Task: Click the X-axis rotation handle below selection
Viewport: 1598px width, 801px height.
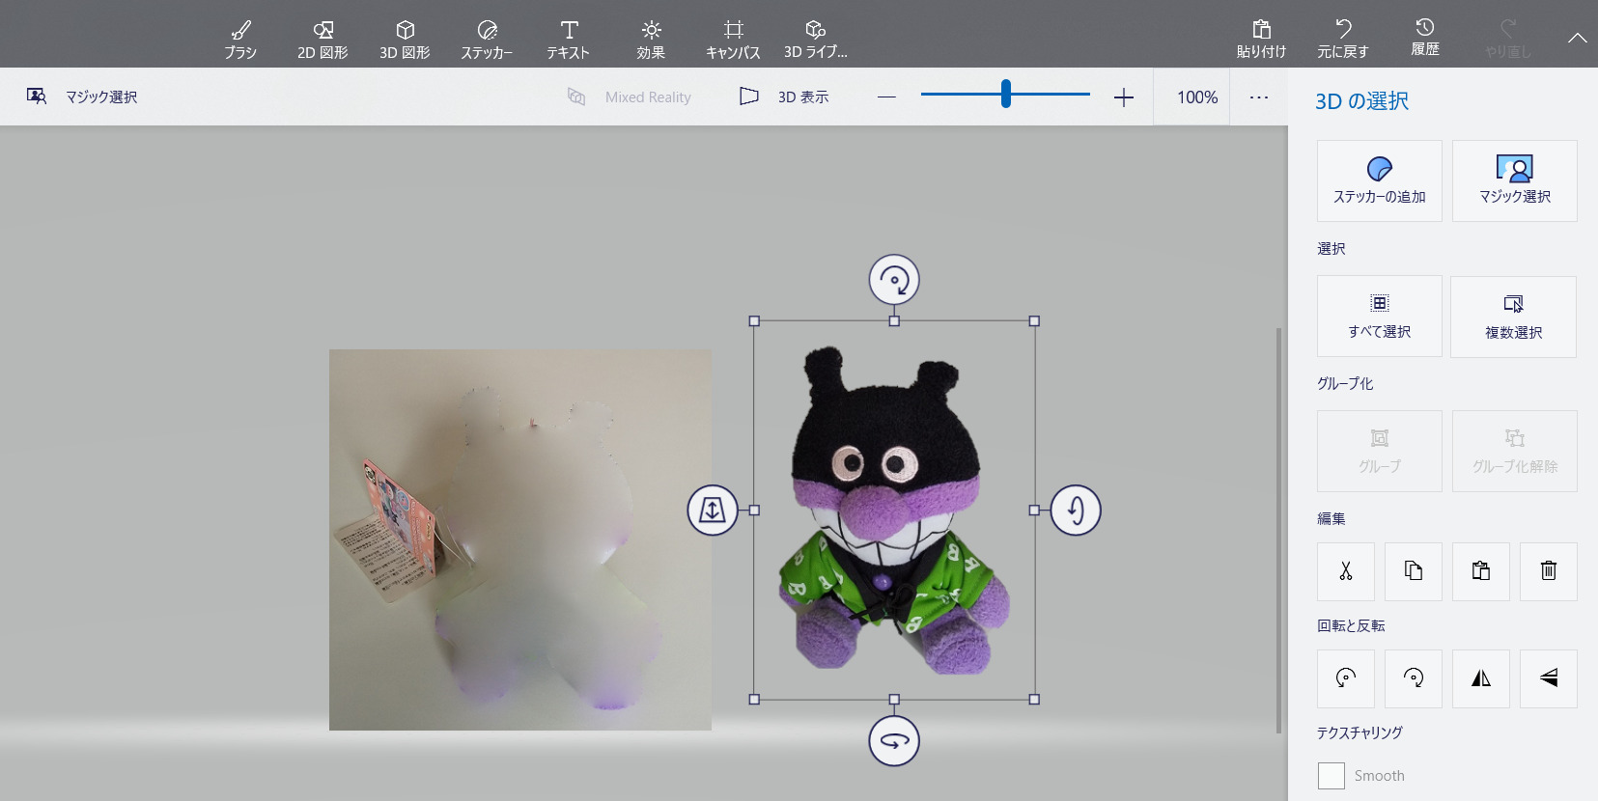Action: 894,741
